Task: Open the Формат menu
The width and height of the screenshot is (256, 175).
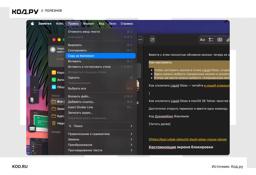Action: (89, 24)
